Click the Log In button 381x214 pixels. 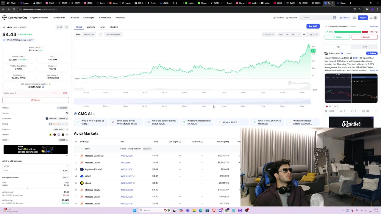(363, 18)
